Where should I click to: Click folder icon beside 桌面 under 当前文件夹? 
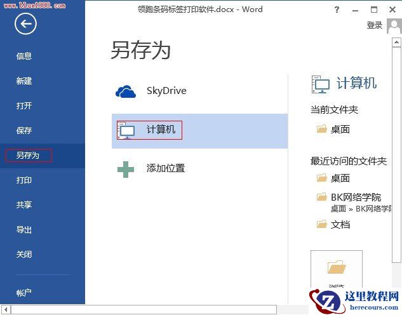click(321, 129)
